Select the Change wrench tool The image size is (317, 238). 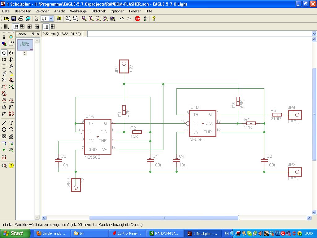[x=11, y=66]
